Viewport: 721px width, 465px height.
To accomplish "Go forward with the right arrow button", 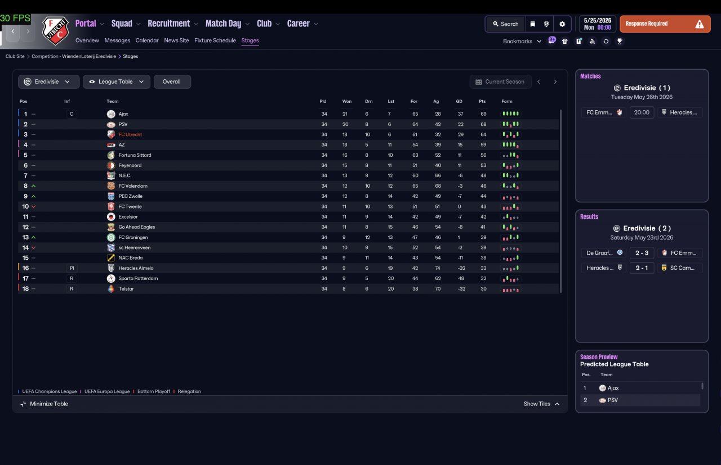I will (28, 31).
